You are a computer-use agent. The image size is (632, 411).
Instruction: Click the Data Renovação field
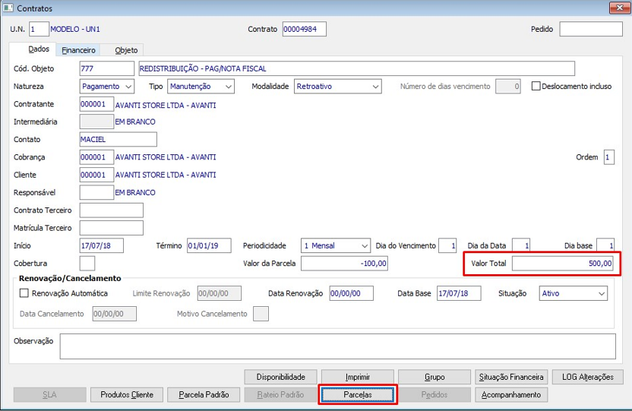click(352, 293)
